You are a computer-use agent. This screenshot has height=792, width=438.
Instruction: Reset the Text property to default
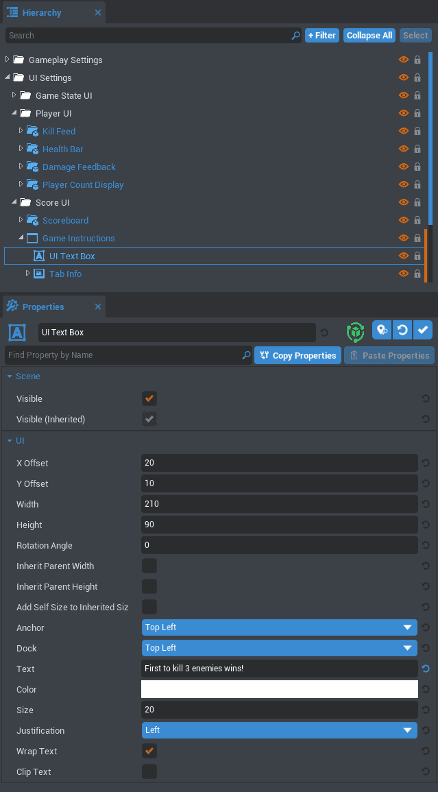[426, 669]
